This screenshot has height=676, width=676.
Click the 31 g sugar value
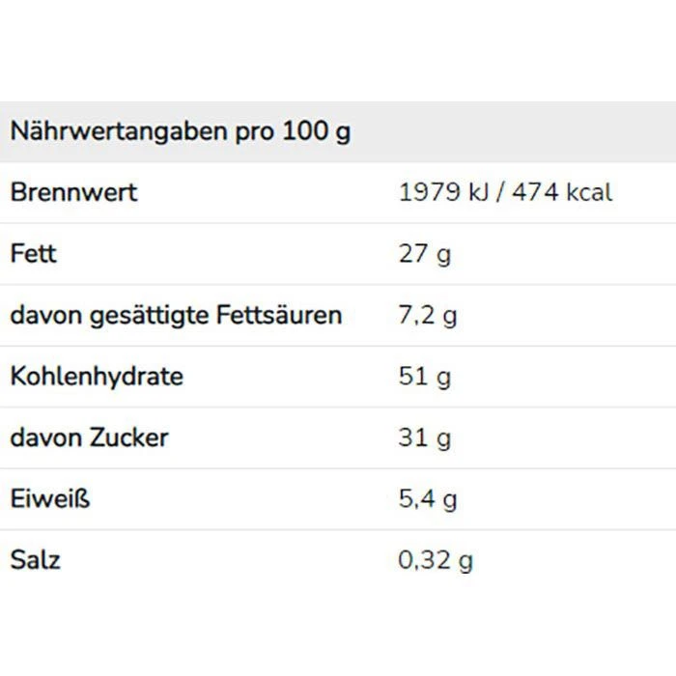tap(425, 437)
